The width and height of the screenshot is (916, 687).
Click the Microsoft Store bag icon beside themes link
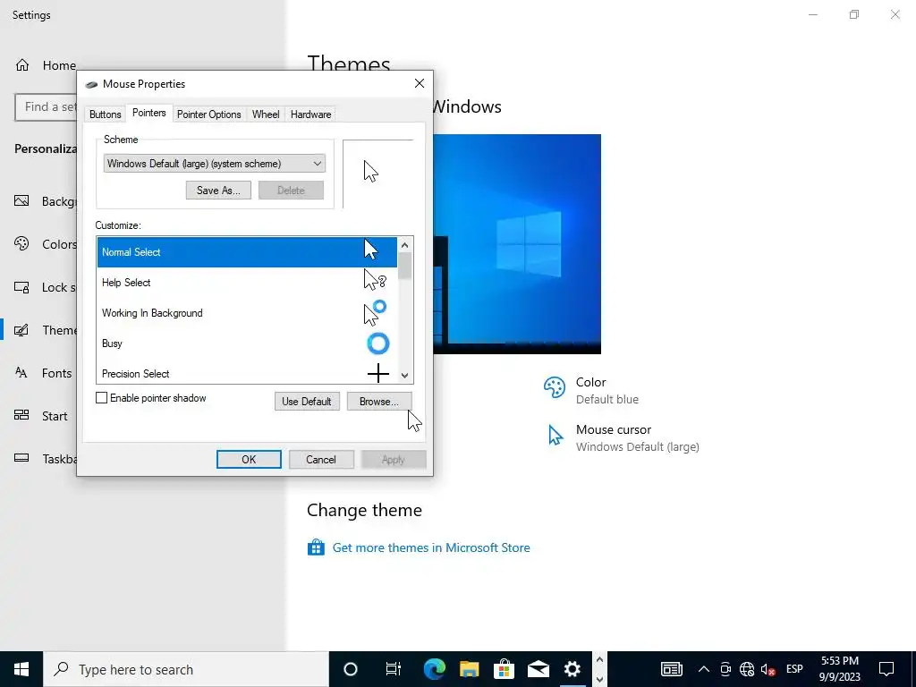tap(316, 547)
